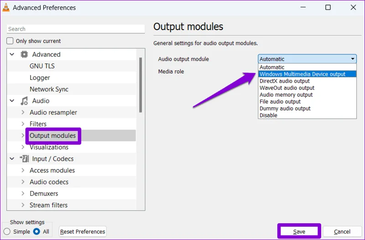
Task: Select Access modules tree item
Action: pos(52,170)
